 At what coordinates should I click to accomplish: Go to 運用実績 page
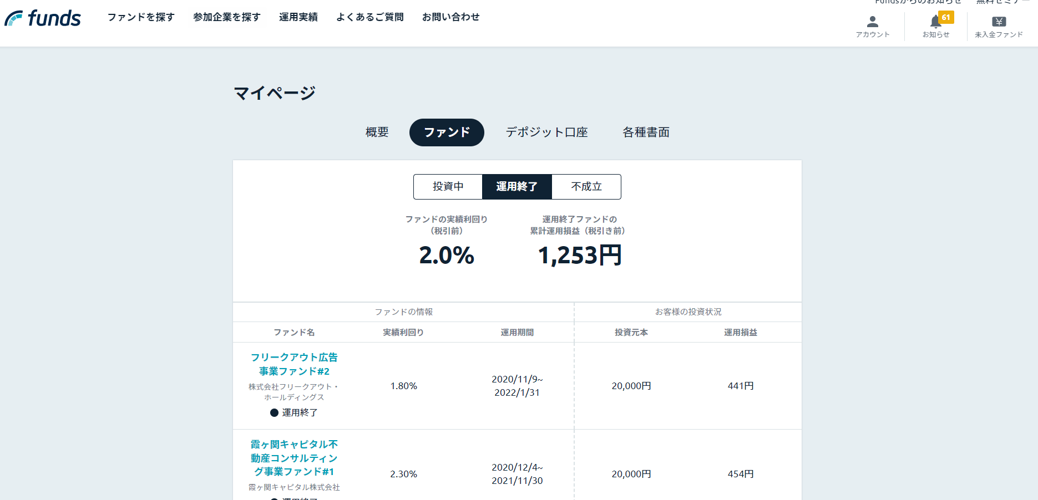[298, 17]
